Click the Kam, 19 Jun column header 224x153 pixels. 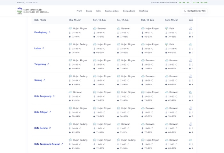click(172, 20)
